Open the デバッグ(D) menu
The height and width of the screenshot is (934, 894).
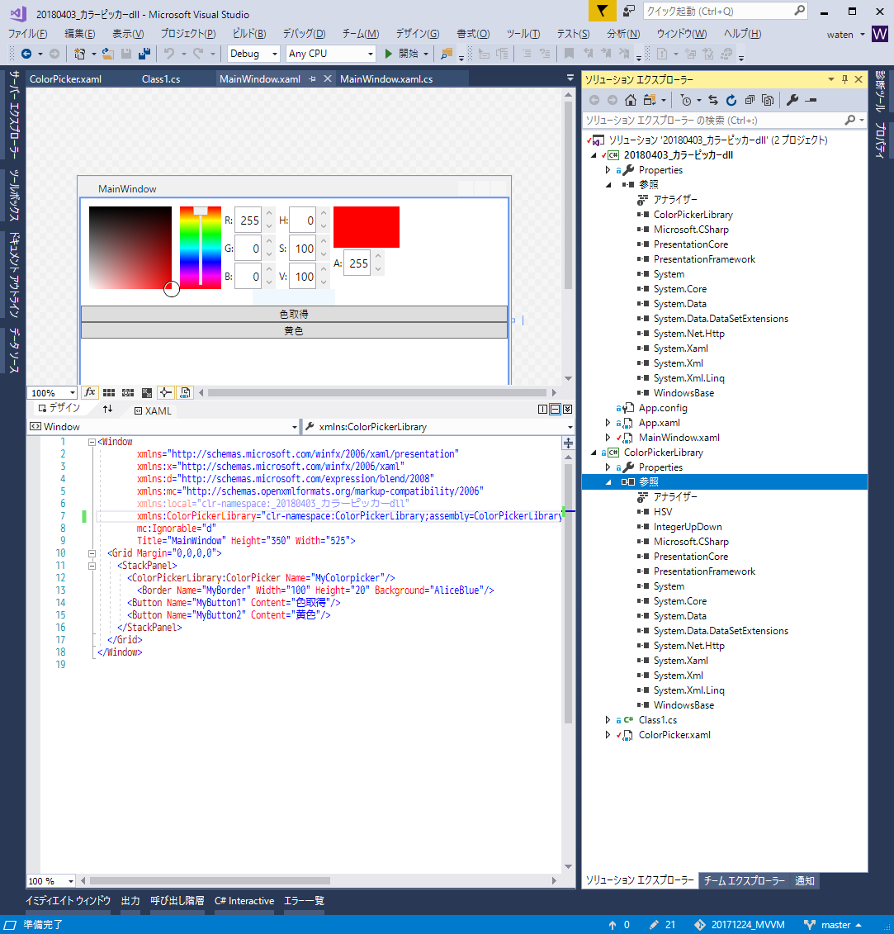(304, 34)
